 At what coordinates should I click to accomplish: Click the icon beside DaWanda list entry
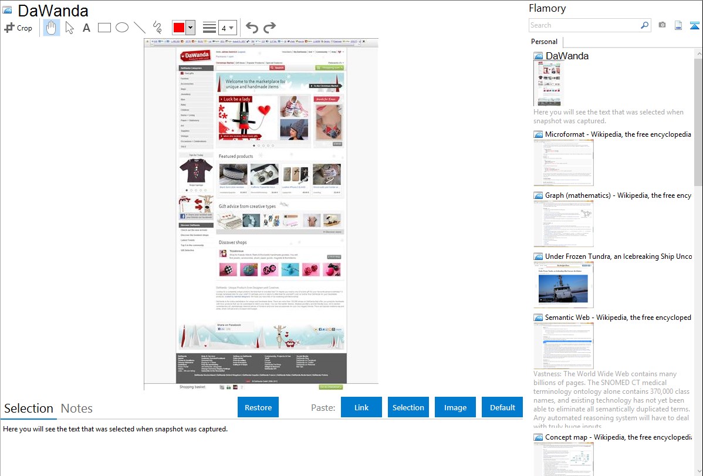(x=538, y=56)
